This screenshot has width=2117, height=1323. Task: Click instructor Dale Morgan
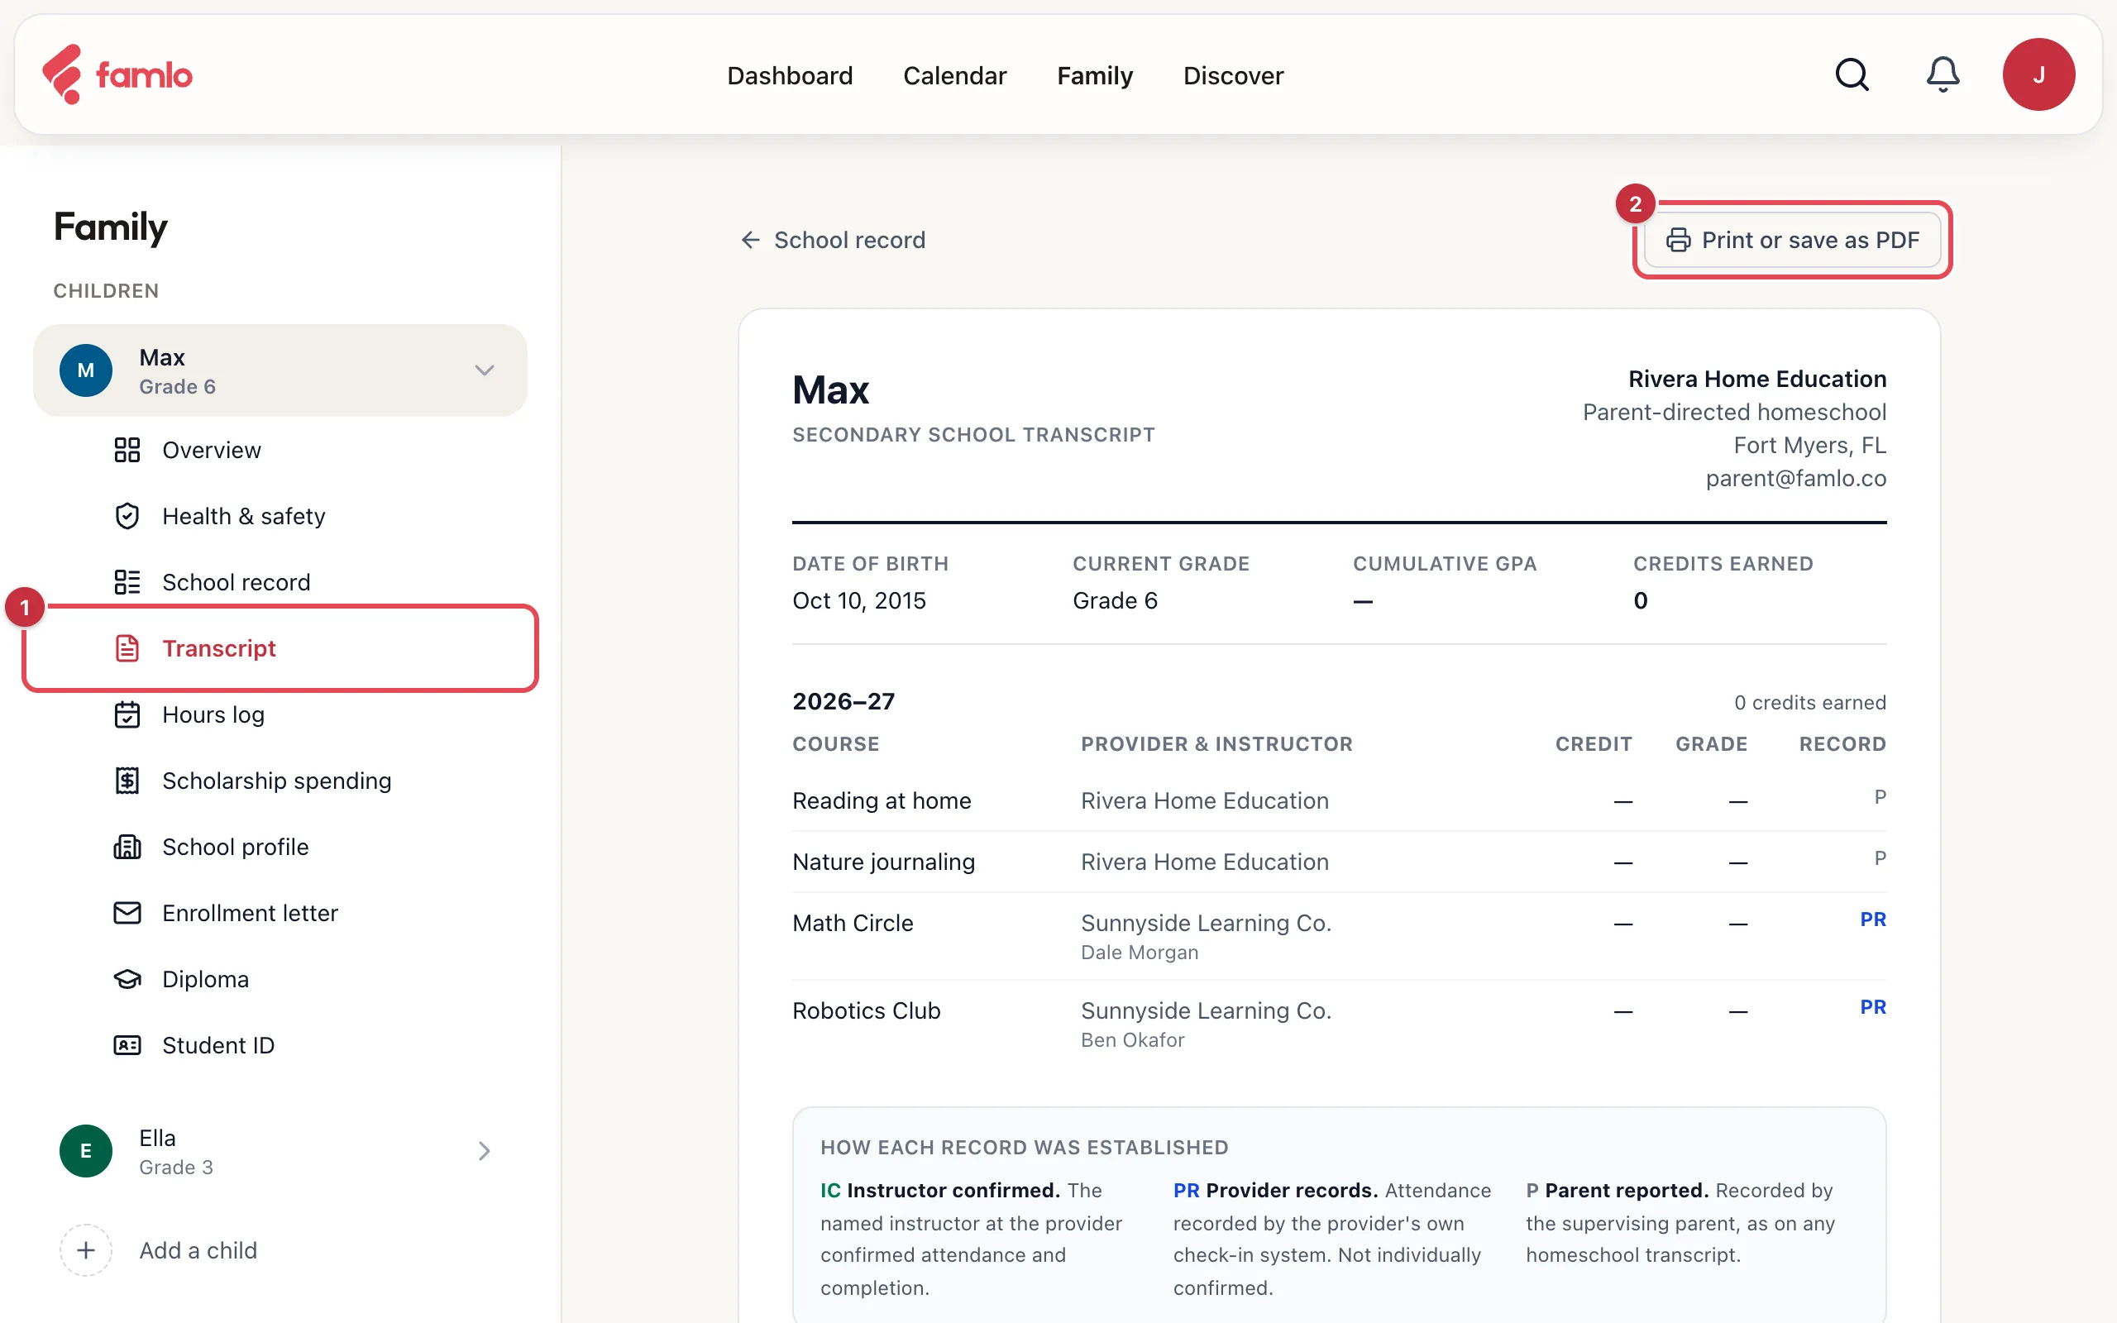pyautogui.click(x=1139, y=952)
